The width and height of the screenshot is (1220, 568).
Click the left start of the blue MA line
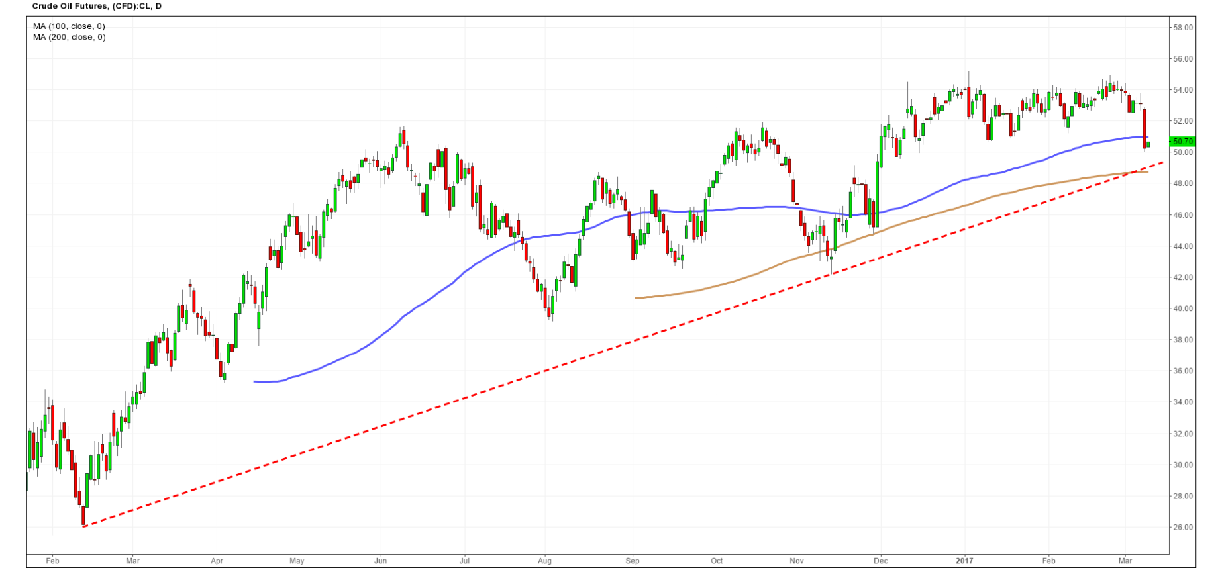(x=255, y=381)
